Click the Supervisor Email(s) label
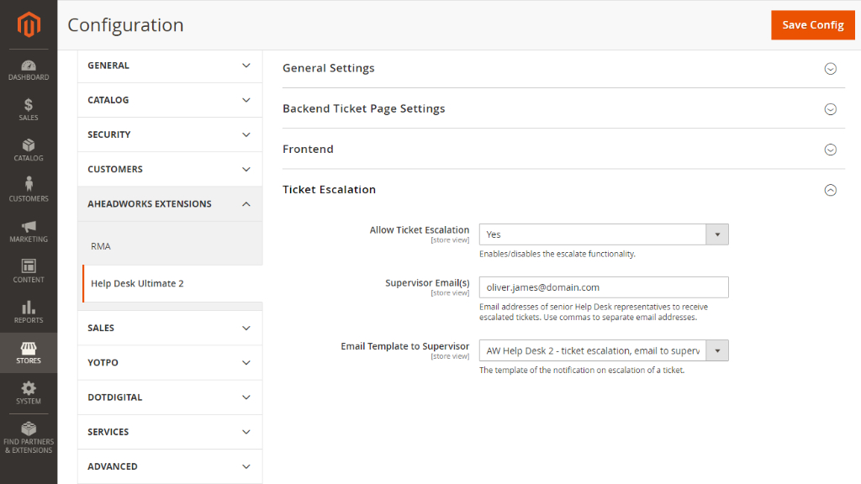 click(427, 282)
